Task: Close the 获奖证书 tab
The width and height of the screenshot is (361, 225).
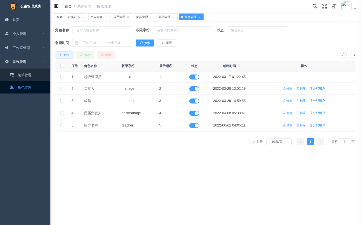Action: click(x=82, y=17)
